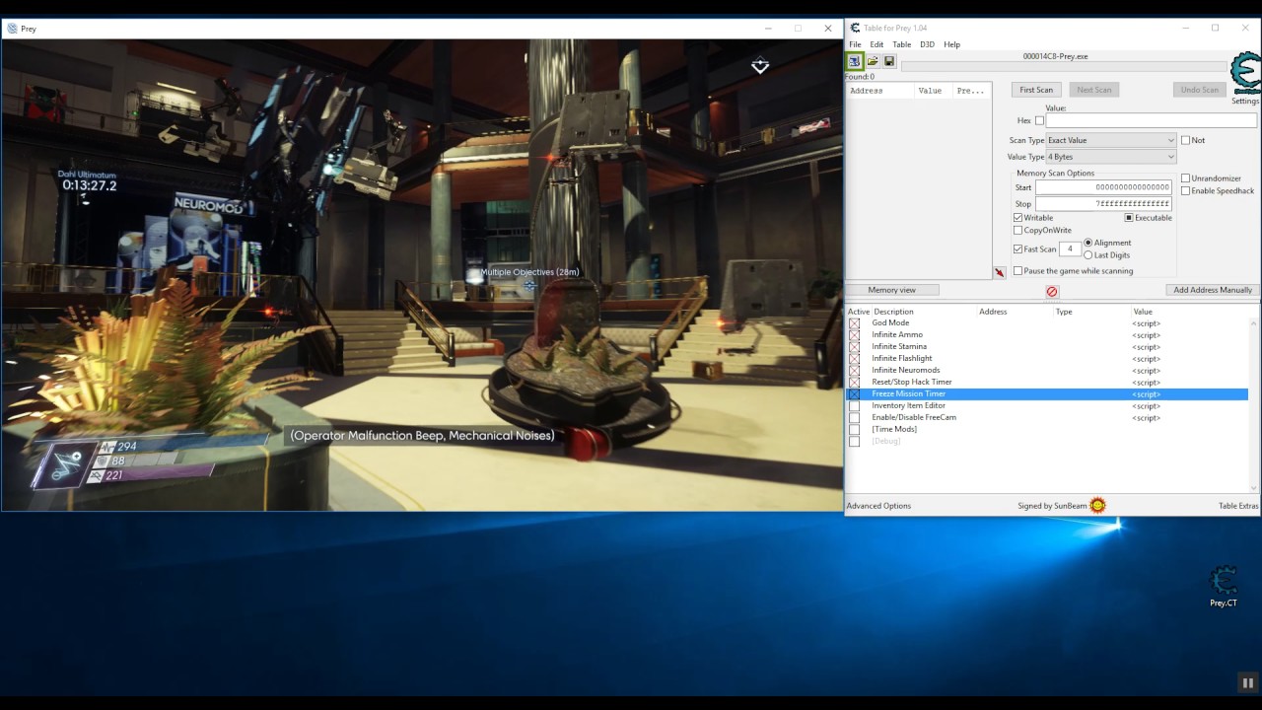The width and height of the screenshot is (1262, 710).
Task: Deactivate the Infinite Flashlight script checkbox
Action: click(854, 359)
